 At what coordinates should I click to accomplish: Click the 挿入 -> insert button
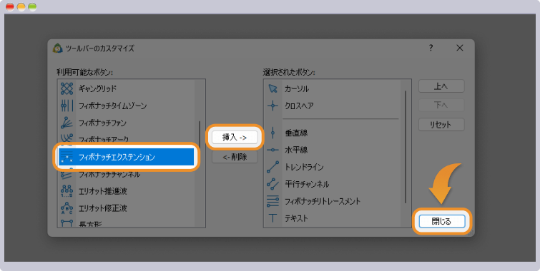[x=235, y=138]
